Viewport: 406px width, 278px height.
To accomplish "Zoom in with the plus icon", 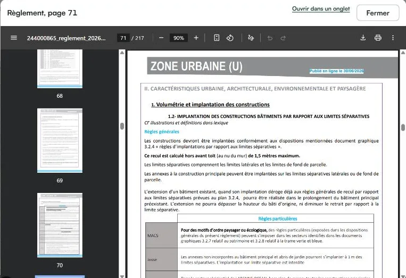I will tap(196, 38).
